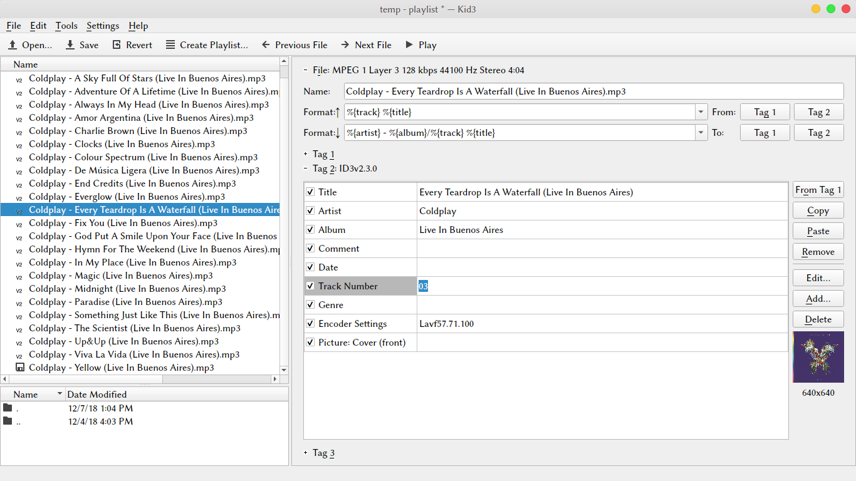
Task: Toggle the Comment checkbox
Action: point(310,249)
